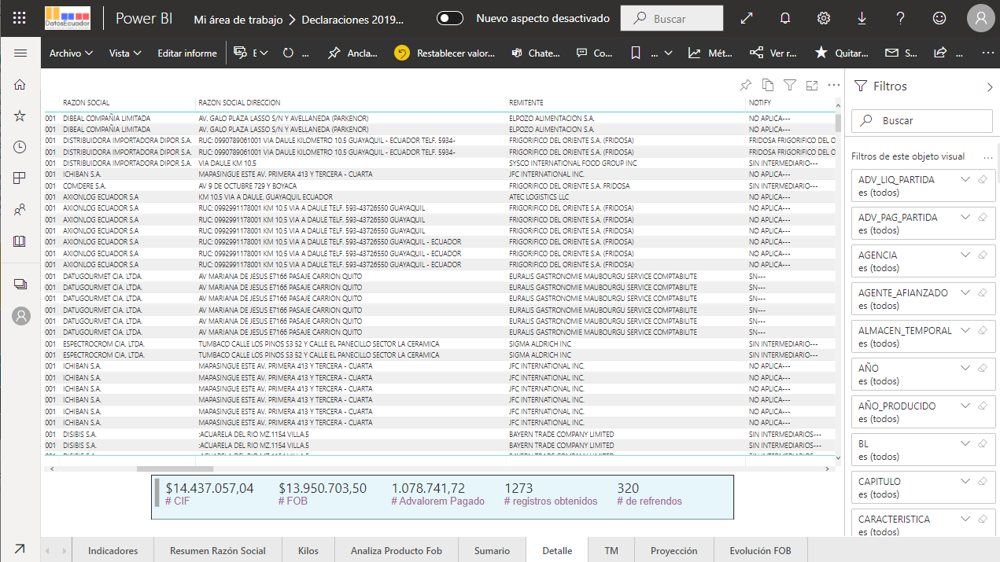The image size is (1000, 562).
Task: Open help question mark icon
Action: coord(901,18)
